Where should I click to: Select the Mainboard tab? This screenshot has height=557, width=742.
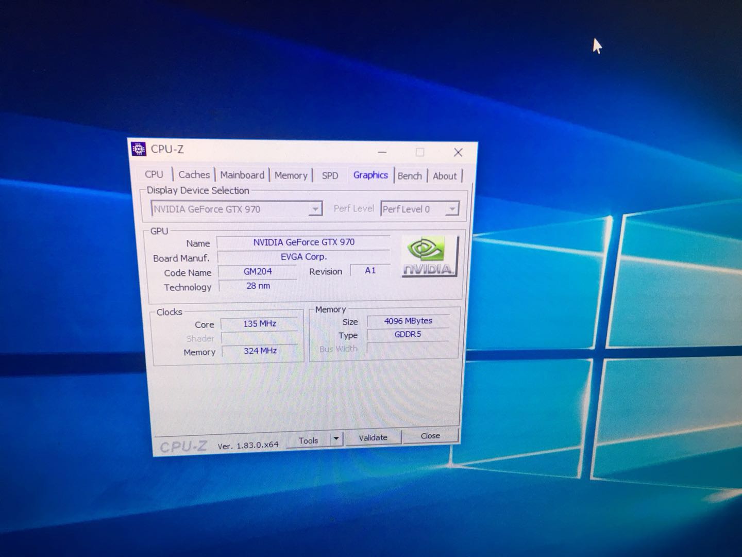tap(242, 175)
